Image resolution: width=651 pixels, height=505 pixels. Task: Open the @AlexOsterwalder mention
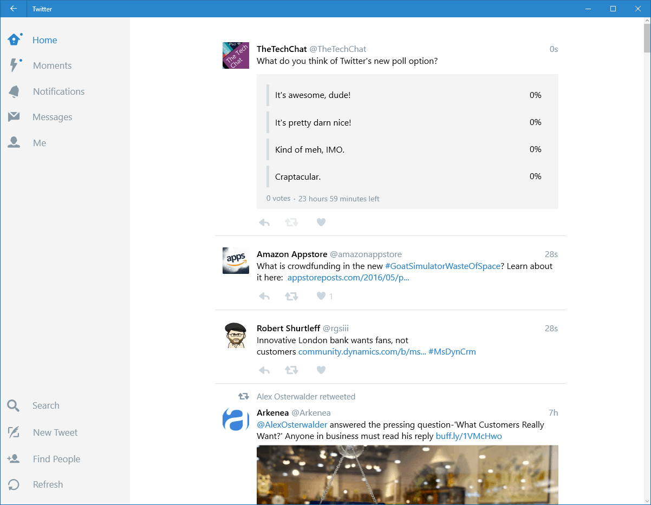pyautogui.click(x=292, y=425)
